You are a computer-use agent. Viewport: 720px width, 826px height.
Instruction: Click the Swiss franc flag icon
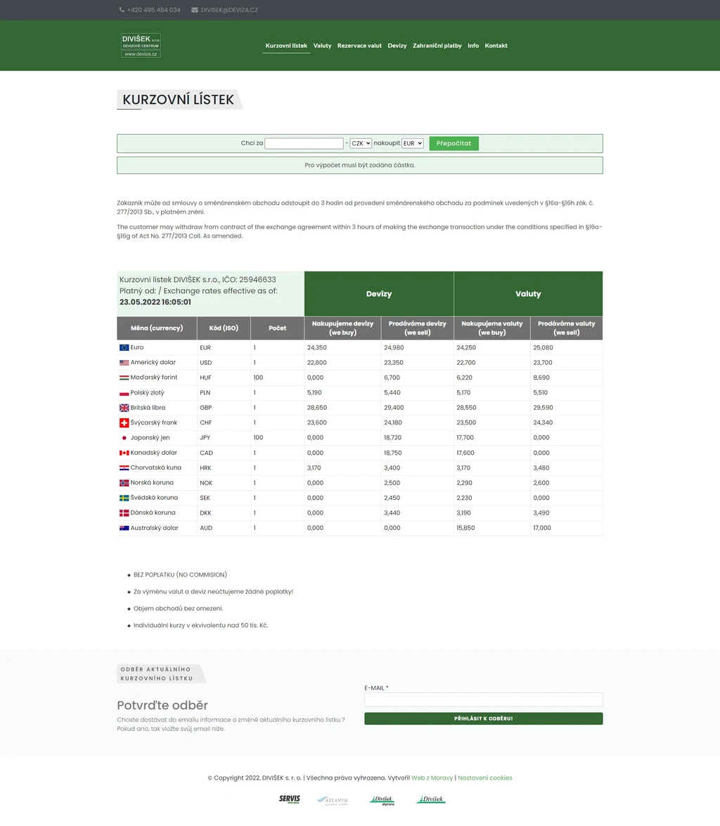[x=124, y=422]
